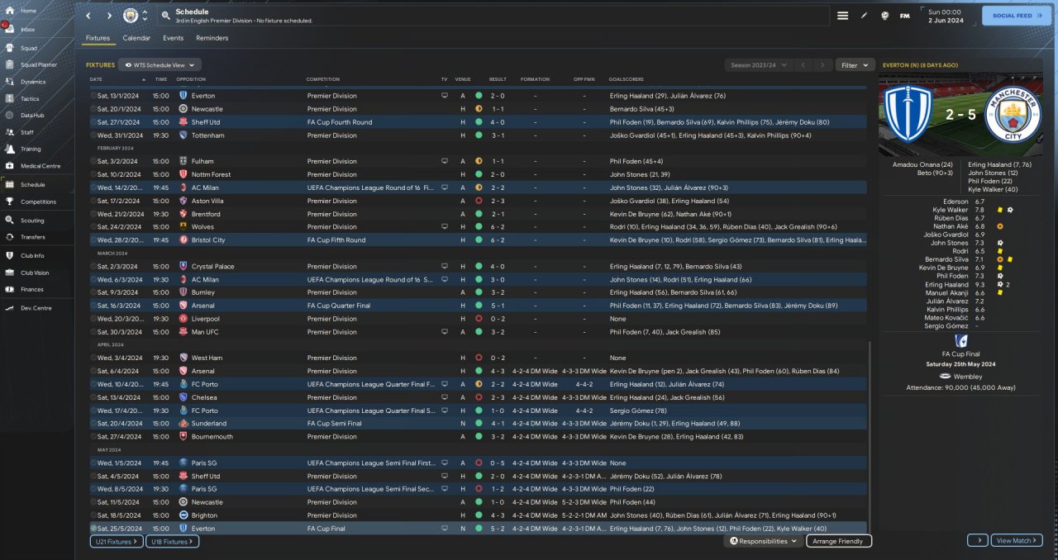Open U21 Fixtures

pyautogui.click(x=117, y=541)
